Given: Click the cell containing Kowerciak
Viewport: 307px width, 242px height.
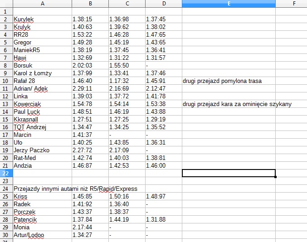Looking at the screenshot, I should click(42, 104).
